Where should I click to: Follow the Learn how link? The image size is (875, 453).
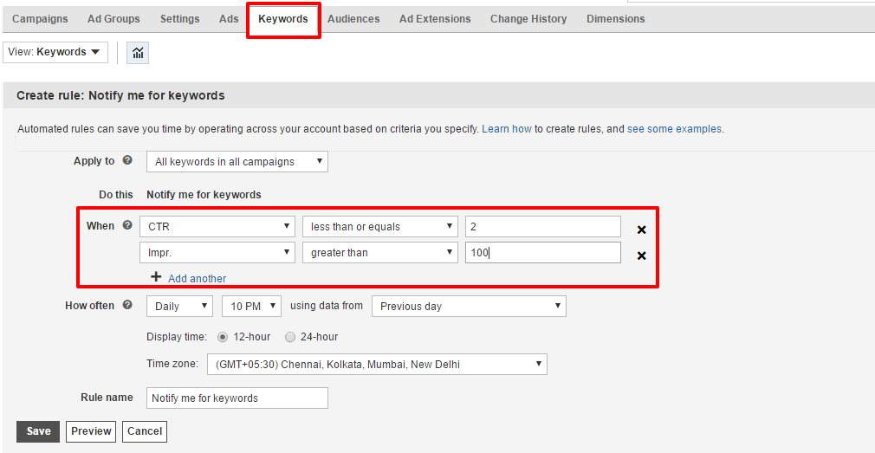pos(507,129)
